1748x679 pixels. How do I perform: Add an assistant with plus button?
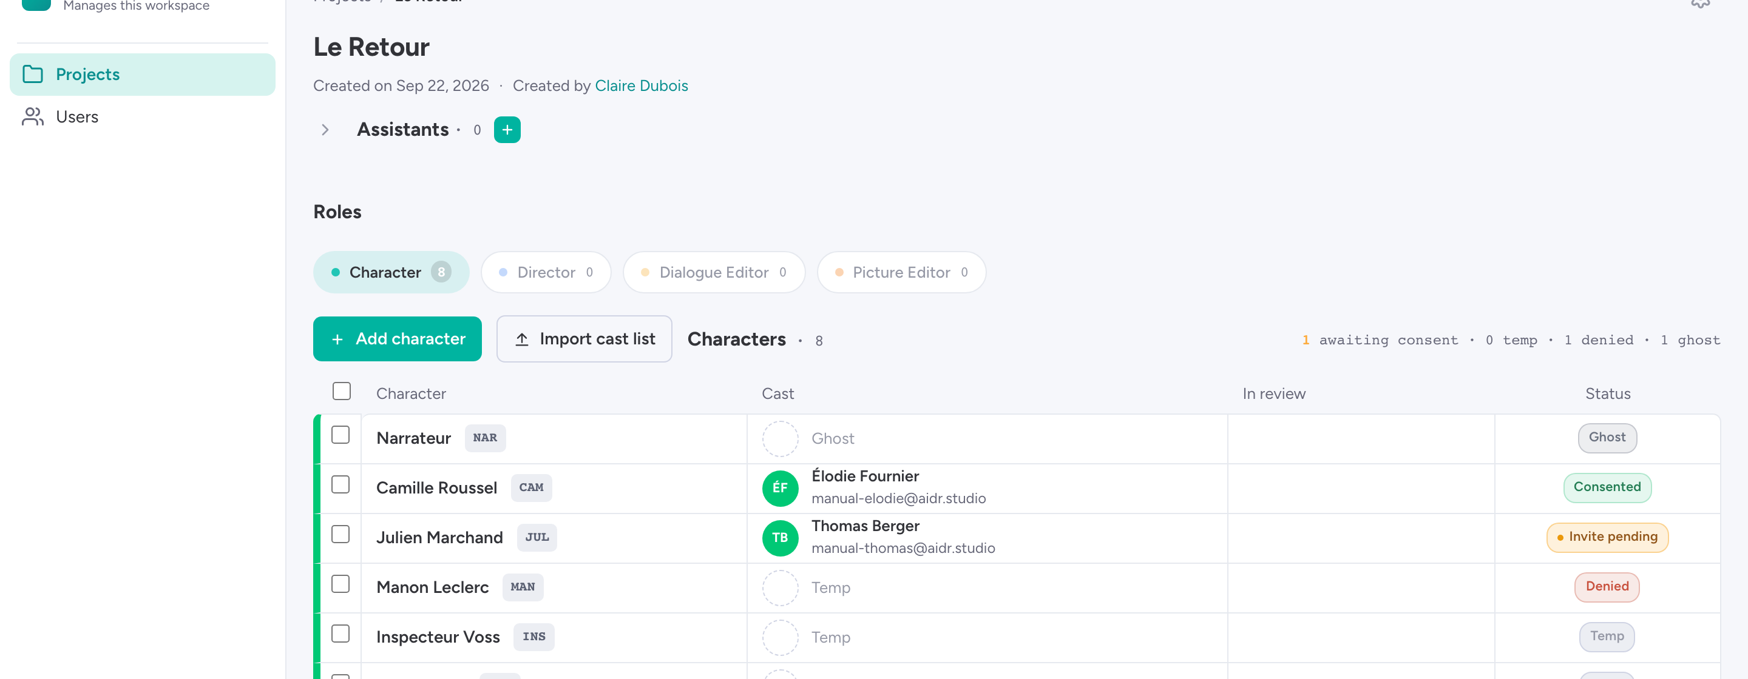(507, 129)
